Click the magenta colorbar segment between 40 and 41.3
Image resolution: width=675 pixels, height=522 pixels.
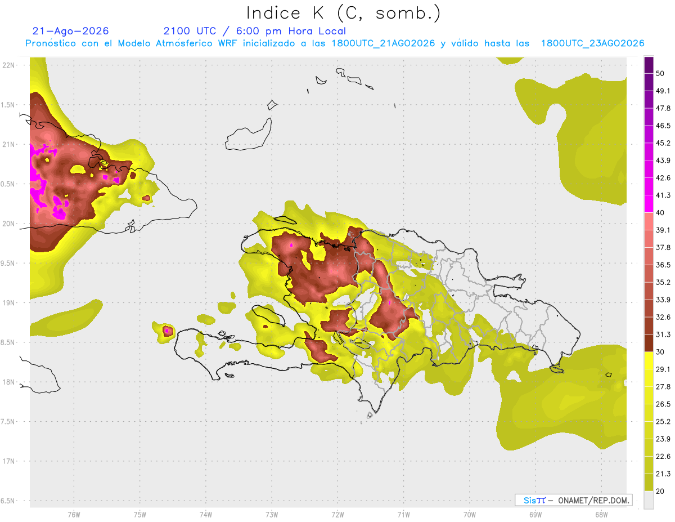649,204
